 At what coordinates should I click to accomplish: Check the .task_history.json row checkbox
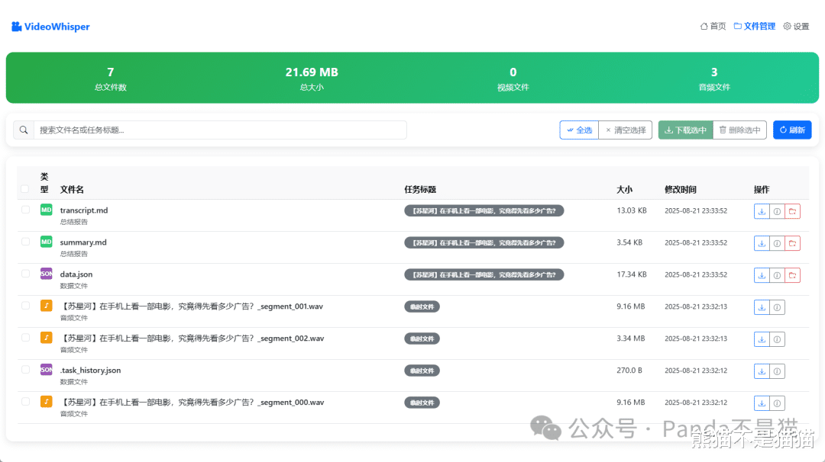(25, 370)
